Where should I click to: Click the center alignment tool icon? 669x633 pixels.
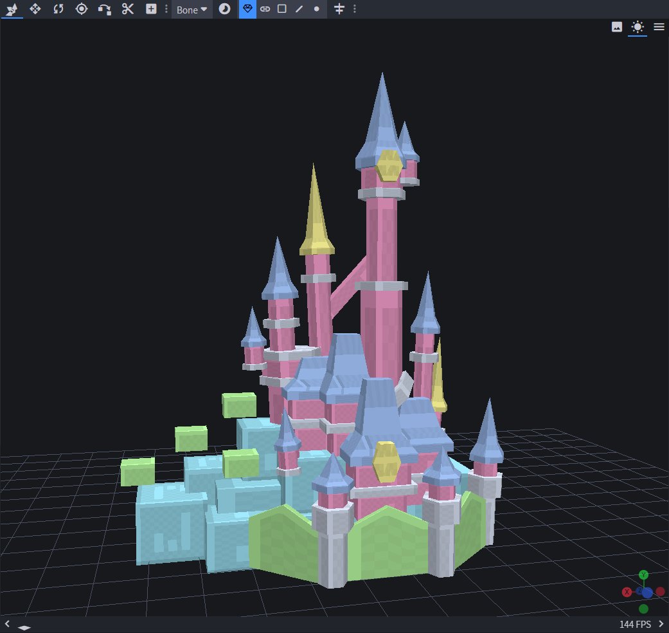[x=339, y=9]
